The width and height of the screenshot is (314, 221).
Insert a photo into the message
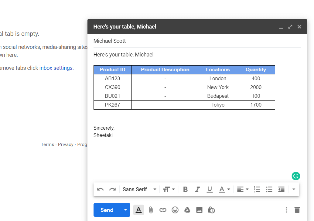(199, 210)
